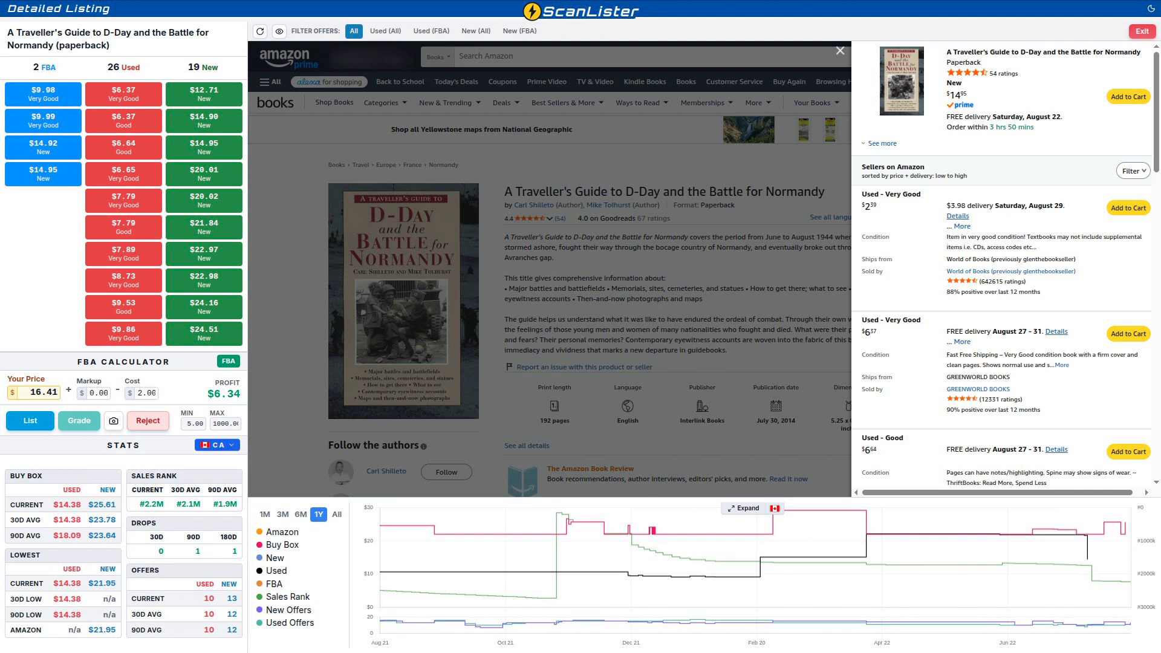Viewport: 1161px width, 653px height.
Task: Click the Publisher building icon
Action: point(702,406)
